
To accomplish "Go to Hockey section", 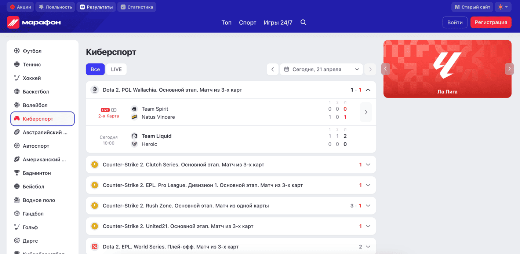I will click(x=32, y=78).
